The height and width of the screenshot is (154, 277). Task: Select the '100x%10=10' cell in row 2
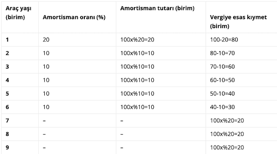tap(137, 53)
